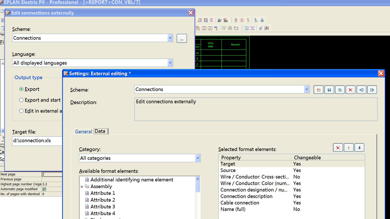The width and height of the screenshot is (390, 219).
Task: Click Remark column header in report page
Action: [235, 45]
